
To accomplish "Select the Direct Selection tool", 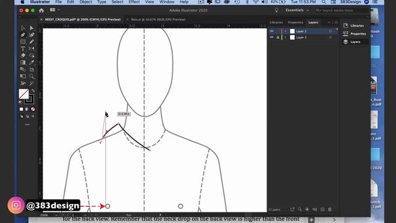I will (x=32, y=28).
